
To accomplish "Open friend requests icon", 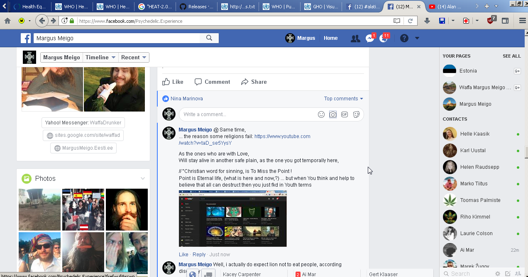I will pos(355,38).
